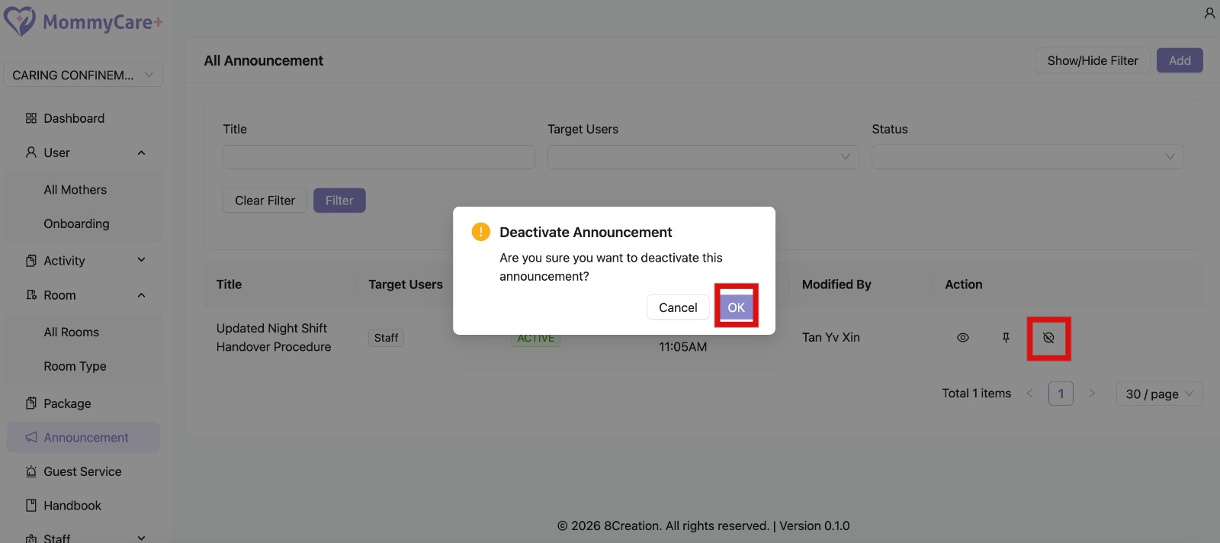
Task: Click the yellow warning icon in dialog
Action: coord(480,232)
